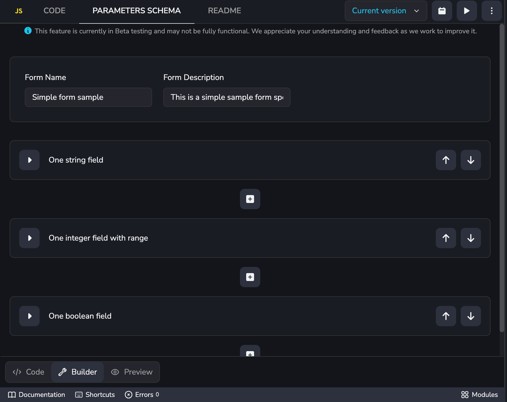View Errors list in status bar
Screen dimensions: 507x402
point(142,395)
